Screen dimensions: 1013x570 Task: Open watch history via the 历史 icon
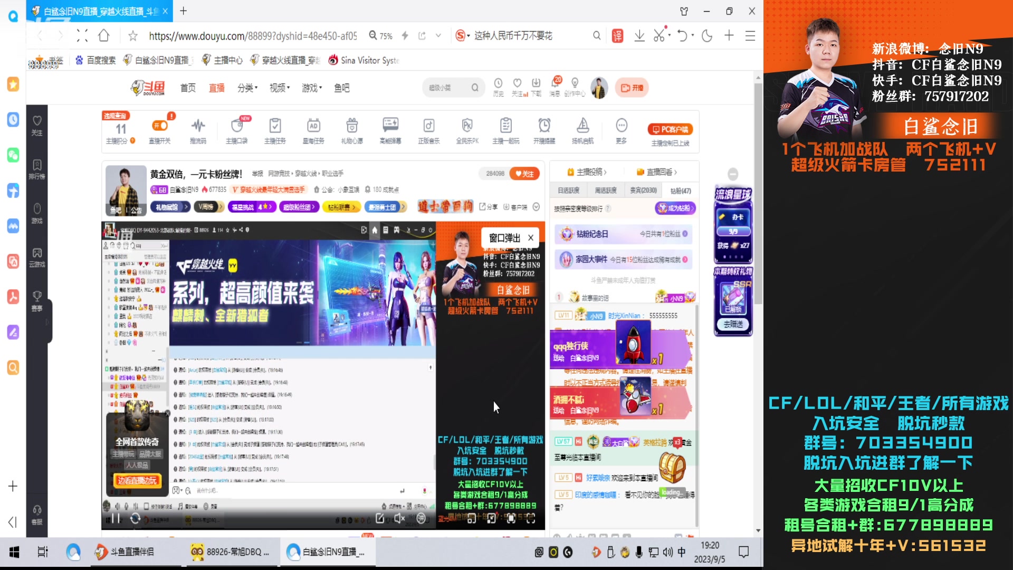coord(498,86)
